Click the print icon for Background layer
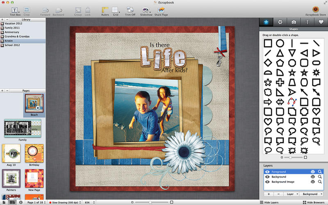 click(x=312, y=177)
